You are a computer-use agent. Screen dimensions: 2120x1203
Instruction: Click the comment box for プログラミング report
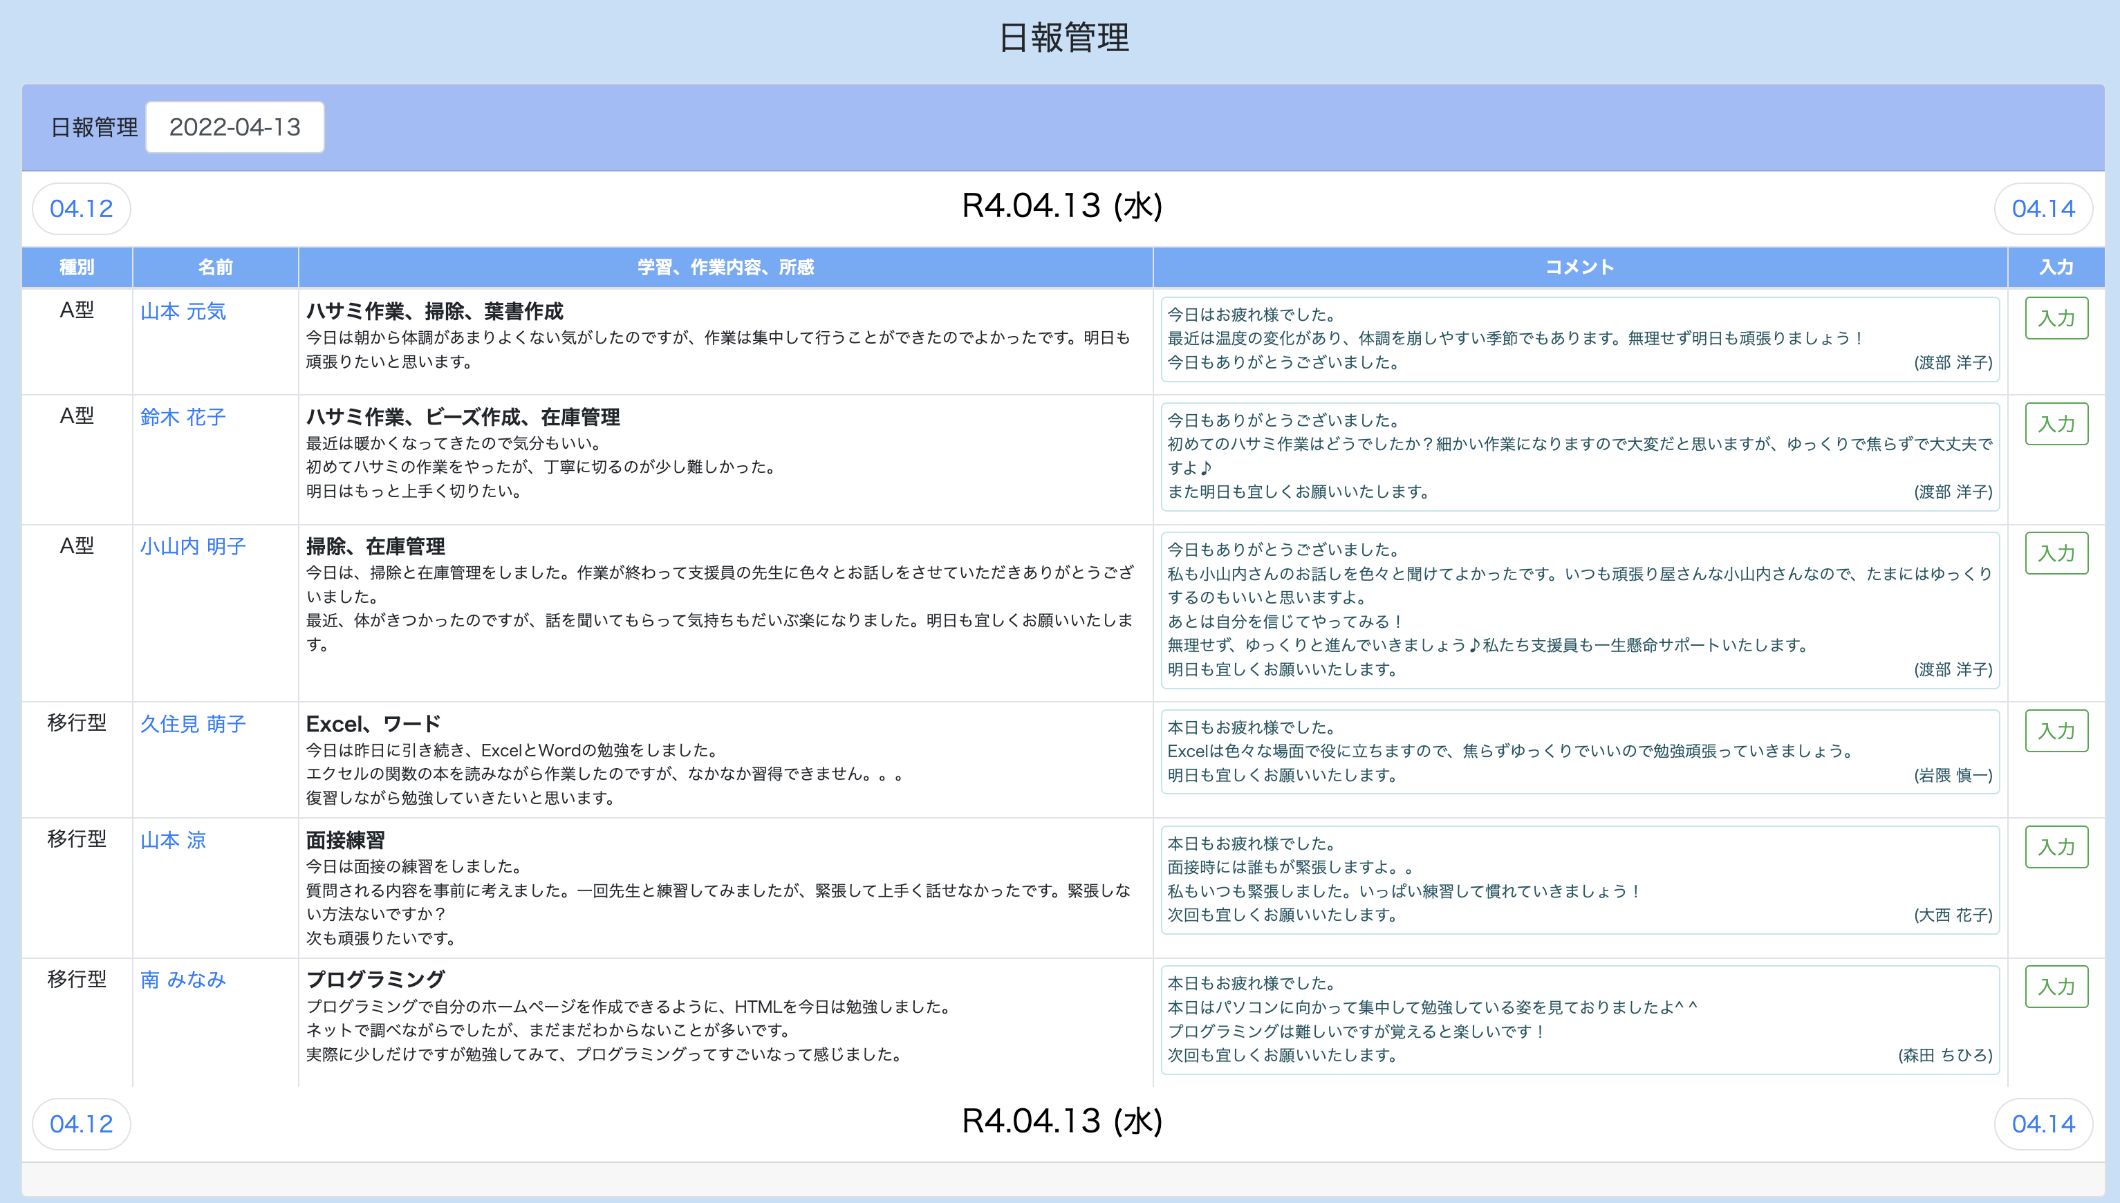coord(1579,1020)
